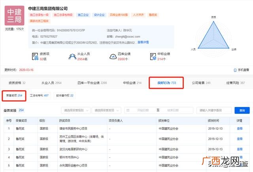
Task: Click 查看 for 苏州工业园区体育中心 row
Action: click(240, 139)
